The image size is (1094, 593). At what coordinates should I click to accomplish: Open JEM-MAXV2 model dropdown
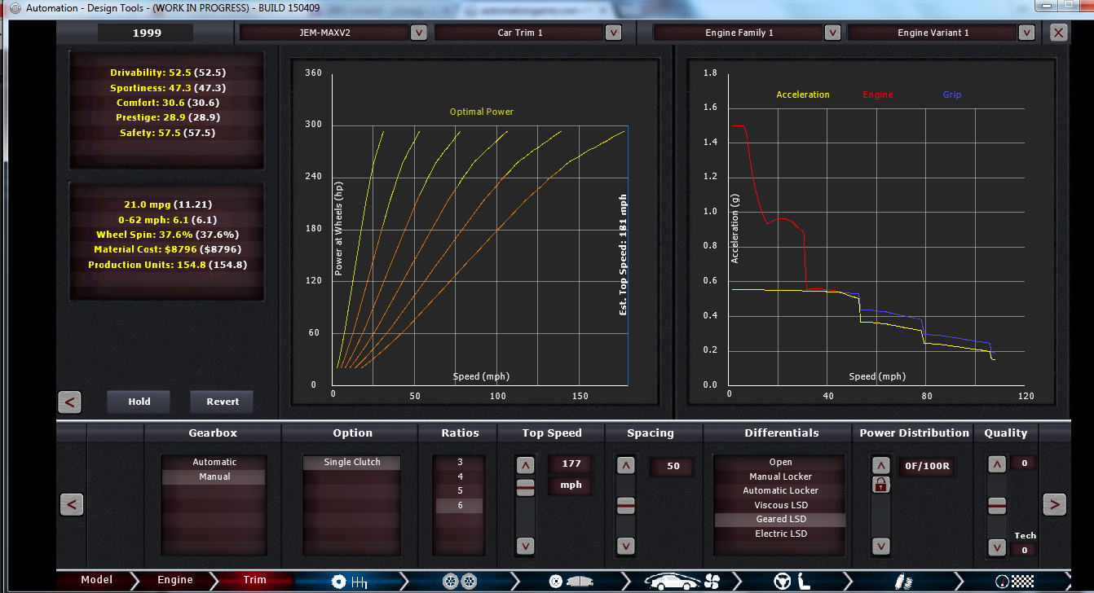[x=418, y=33]
